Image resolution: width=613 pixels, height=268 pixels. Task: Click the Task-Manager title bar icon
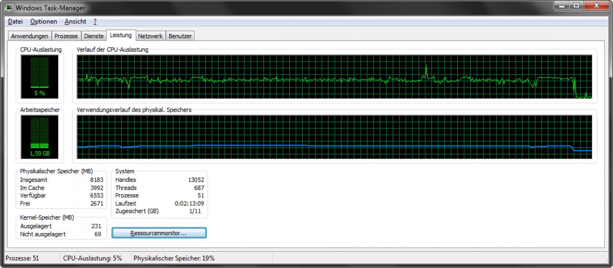click(x=9, y=8)
